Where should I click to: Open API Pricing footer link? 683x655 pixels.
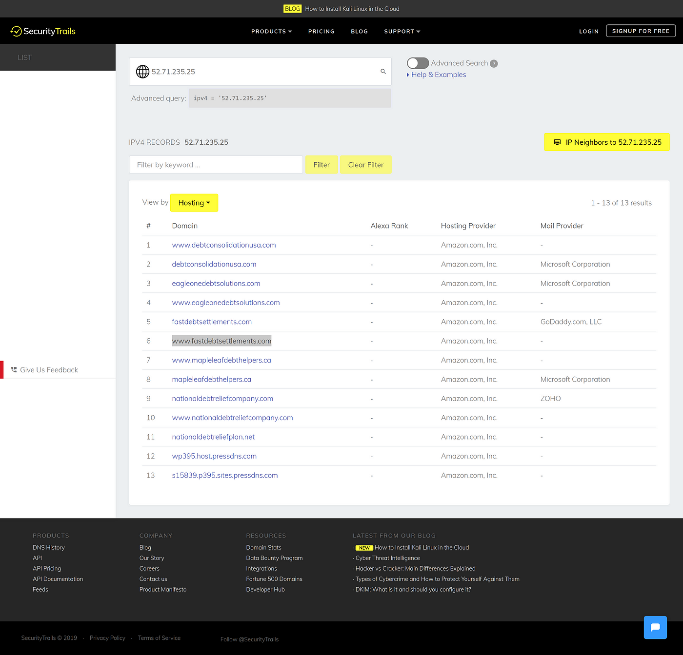47,569
